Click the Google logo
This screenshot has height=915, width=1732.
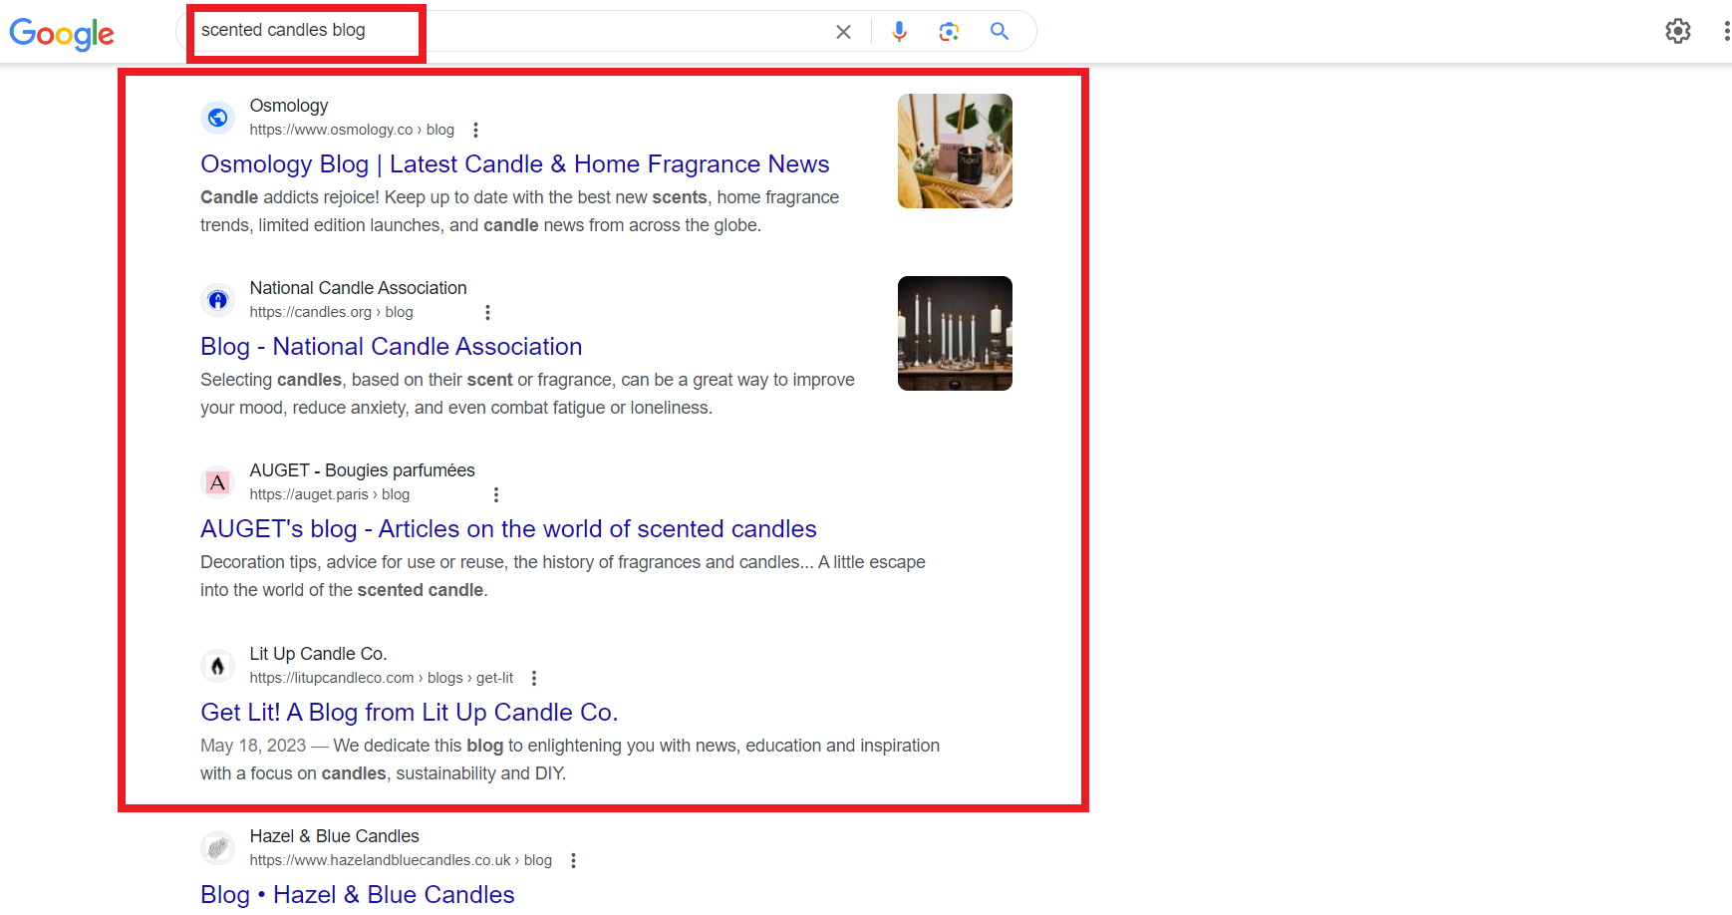pos(62,34)
